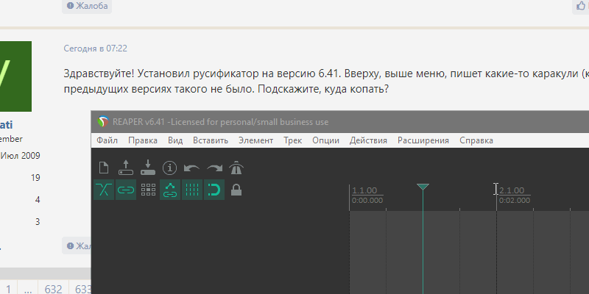Click ruler position 1.1.00
Image resolution: width=589 pixels, height=294 pixels.
coord(364,190)
